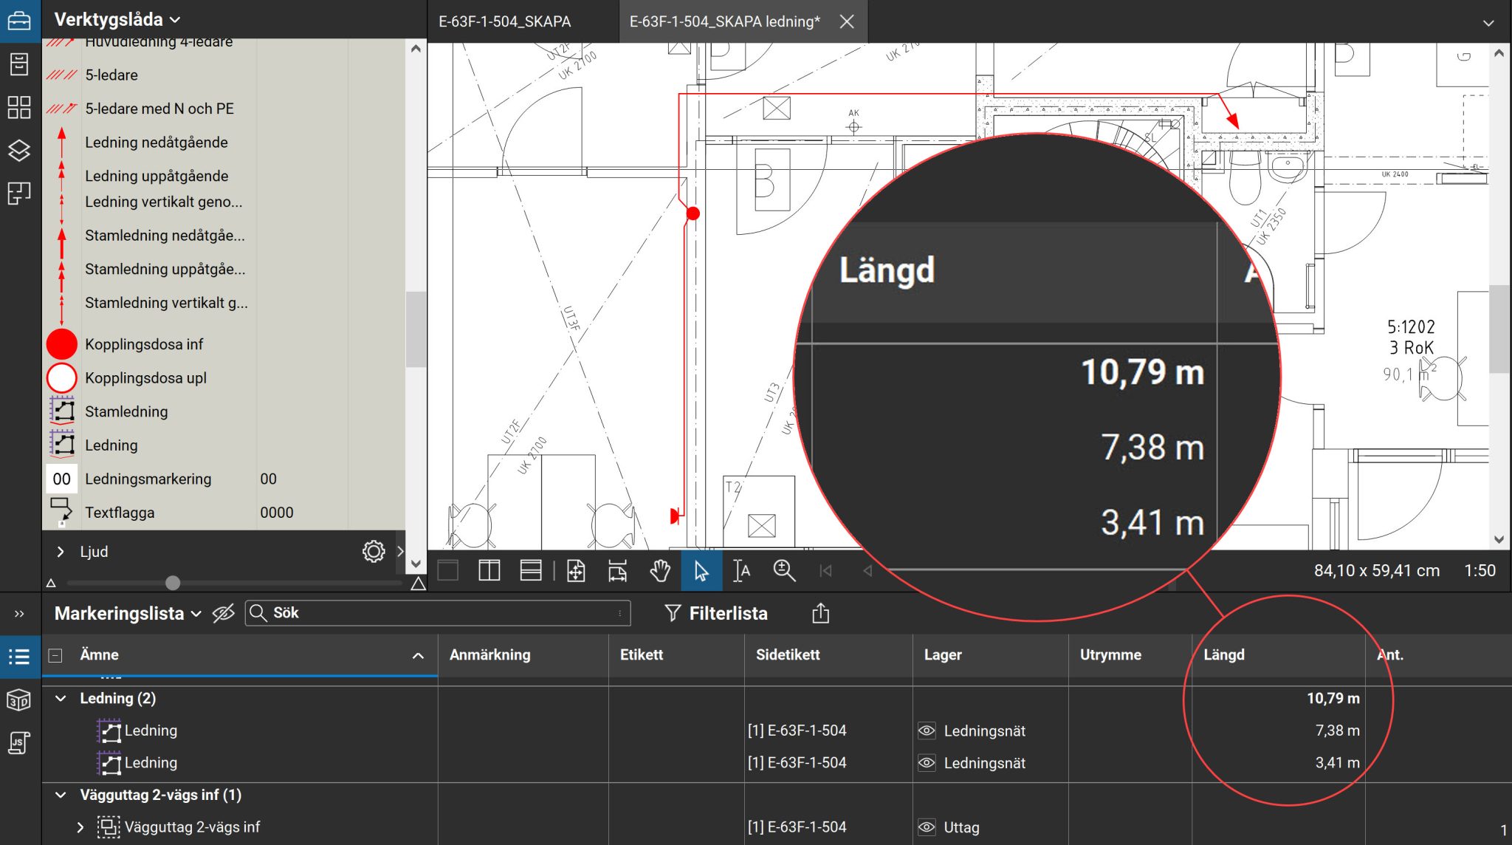Toggle hidden markups eye-slash icon

point(223,613)
